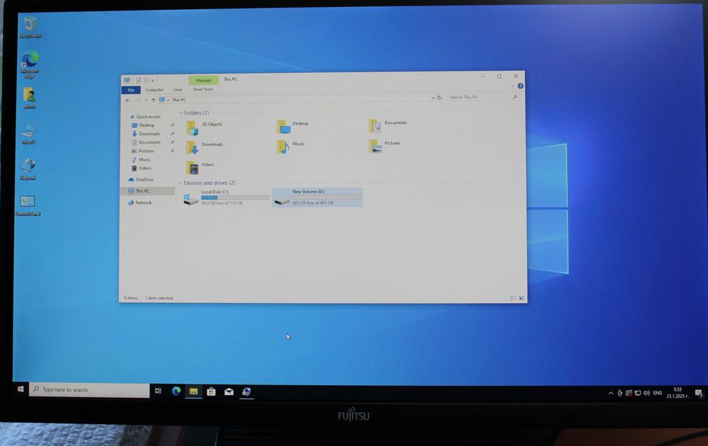708x446 pixels.
Task: Click the network icon in system tray
Action: pyautogui.click(x=638, y=393)
